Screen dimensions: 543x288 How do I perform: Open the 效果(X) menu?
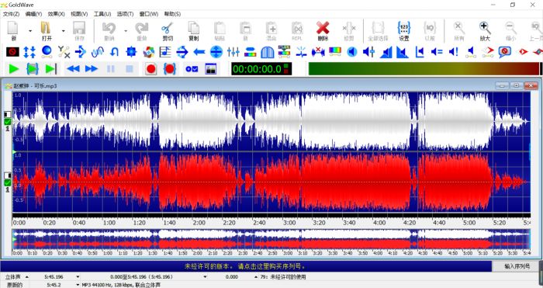pyautogui.click(x=57, y=14)
